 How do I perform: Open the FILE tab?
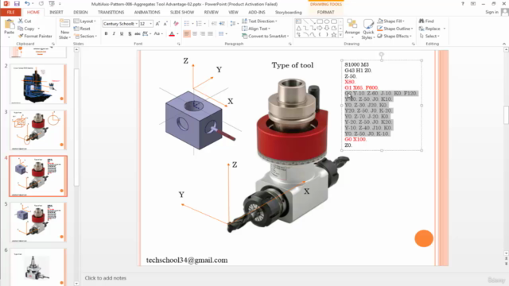pyautogui.click(x=10, y=13)
